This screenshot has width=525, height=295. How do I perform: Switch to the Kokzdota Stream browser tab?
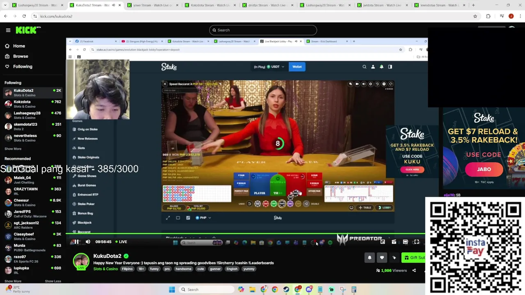coord(209,5)
